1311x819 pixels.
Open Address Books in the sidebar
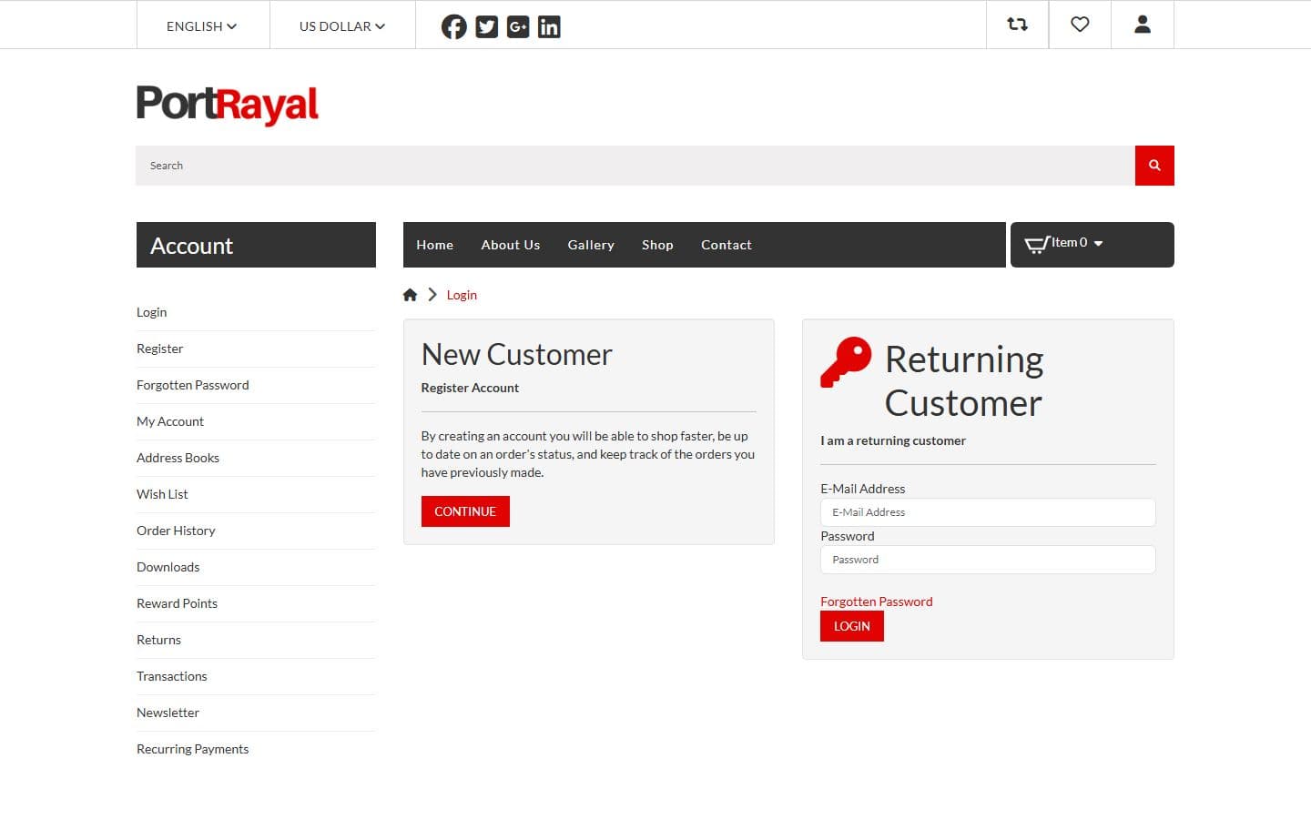tap(178, 458)
